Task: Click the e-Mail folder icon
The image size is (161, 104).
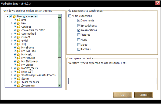Action: coord(19,41)
